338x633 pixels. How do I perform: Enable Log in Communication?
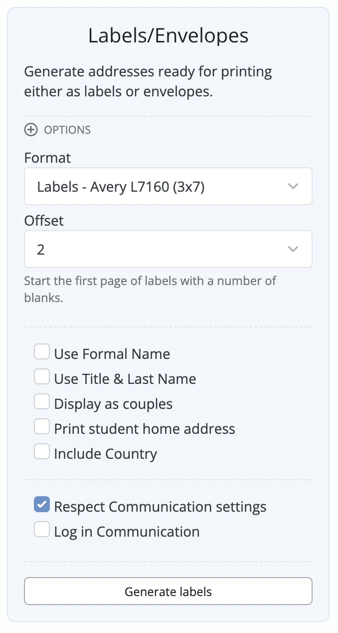point(42,529)
